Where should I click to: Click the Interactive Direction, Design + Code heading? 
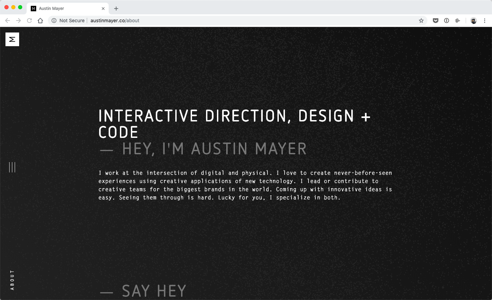(x=234, y=124)
